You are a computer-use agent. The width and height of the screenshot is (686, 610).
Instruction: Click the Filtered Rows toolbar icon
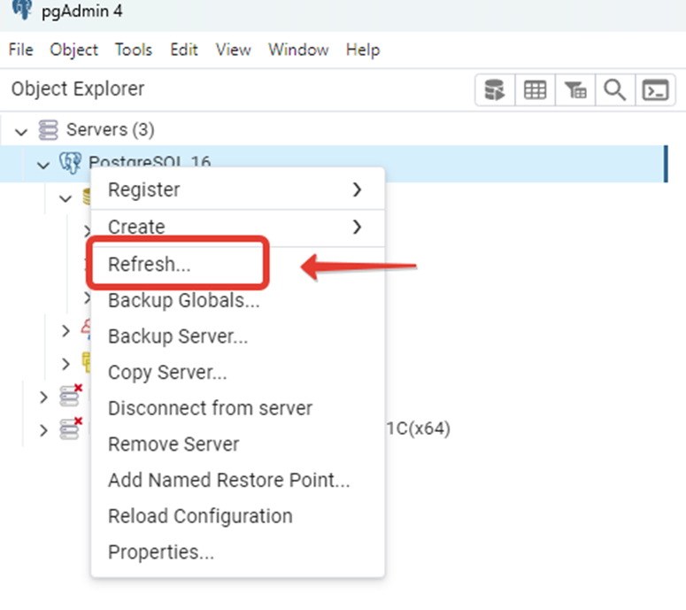(574, 90)
